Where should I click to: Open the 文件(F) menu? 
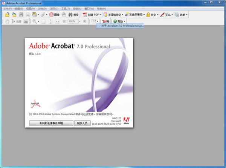[8, 8]
